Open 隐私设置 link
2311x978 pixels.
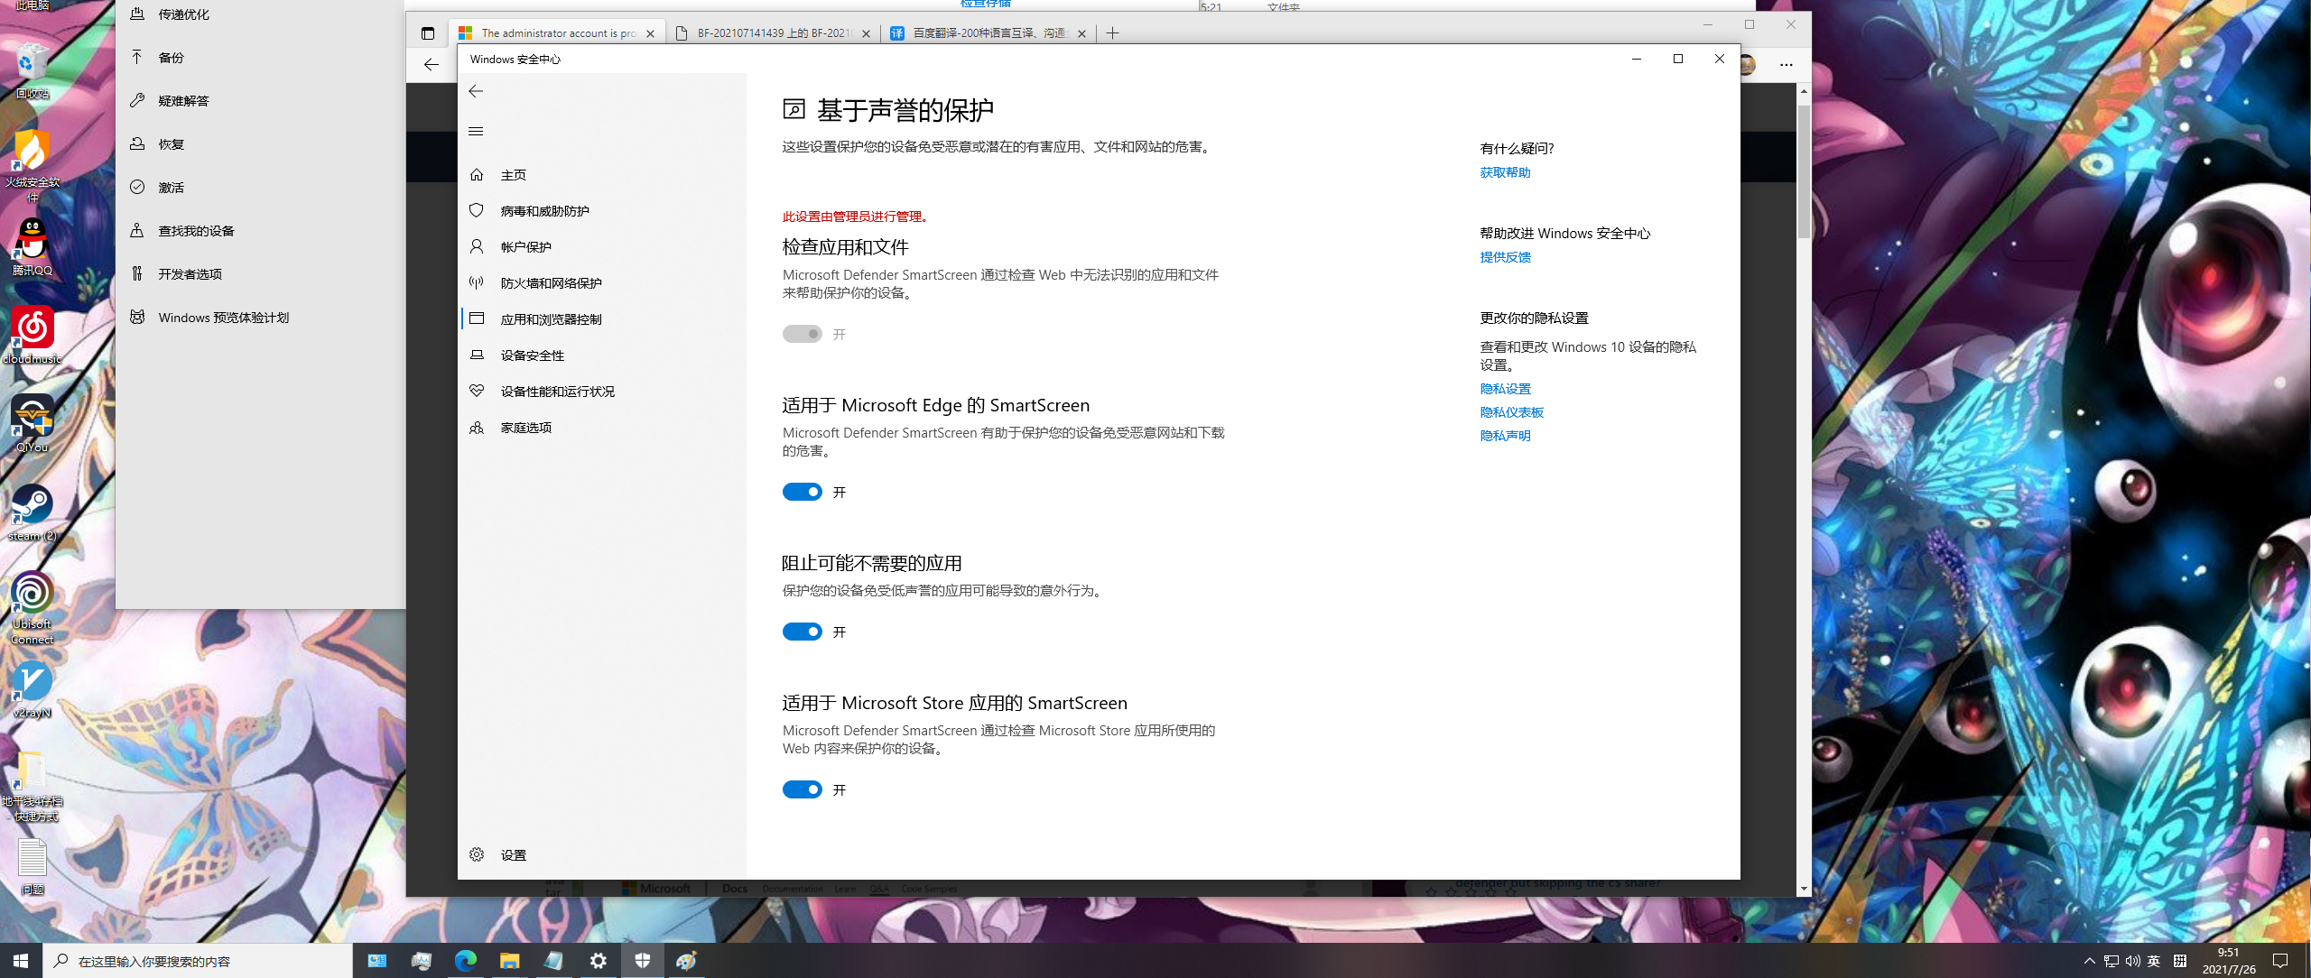click(1505, 389)
